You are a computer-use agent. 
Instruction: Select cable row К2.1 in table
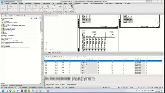click(x=103, y=67)
